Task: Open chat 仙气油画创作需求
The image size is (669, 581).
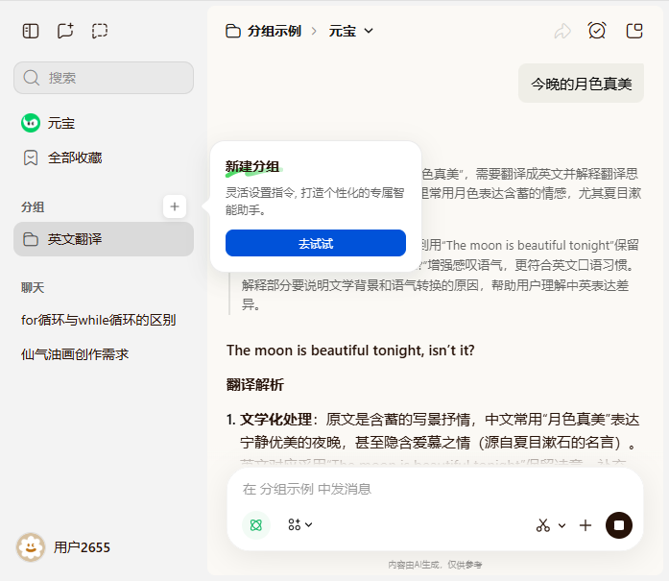Action: click(75, 354)
